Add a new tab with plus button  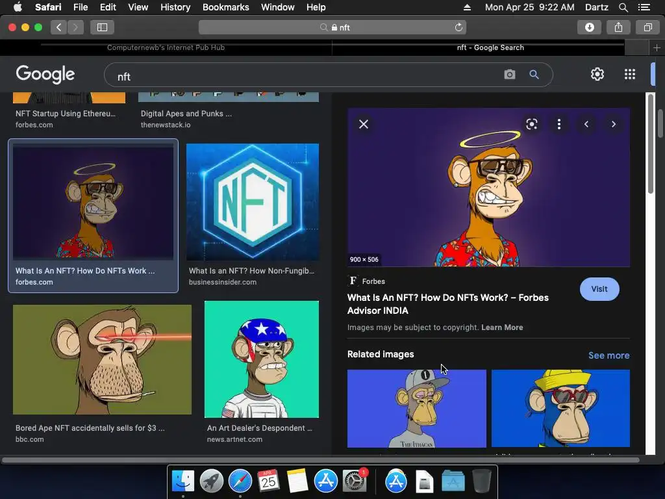point(657,48)
